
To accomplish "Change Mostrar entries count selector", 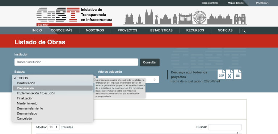I will (x=54, y=127).
